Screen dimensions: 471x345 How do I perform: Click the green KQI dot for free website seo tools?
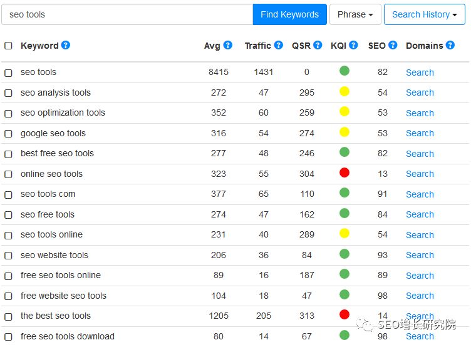[x=344, y=294]
